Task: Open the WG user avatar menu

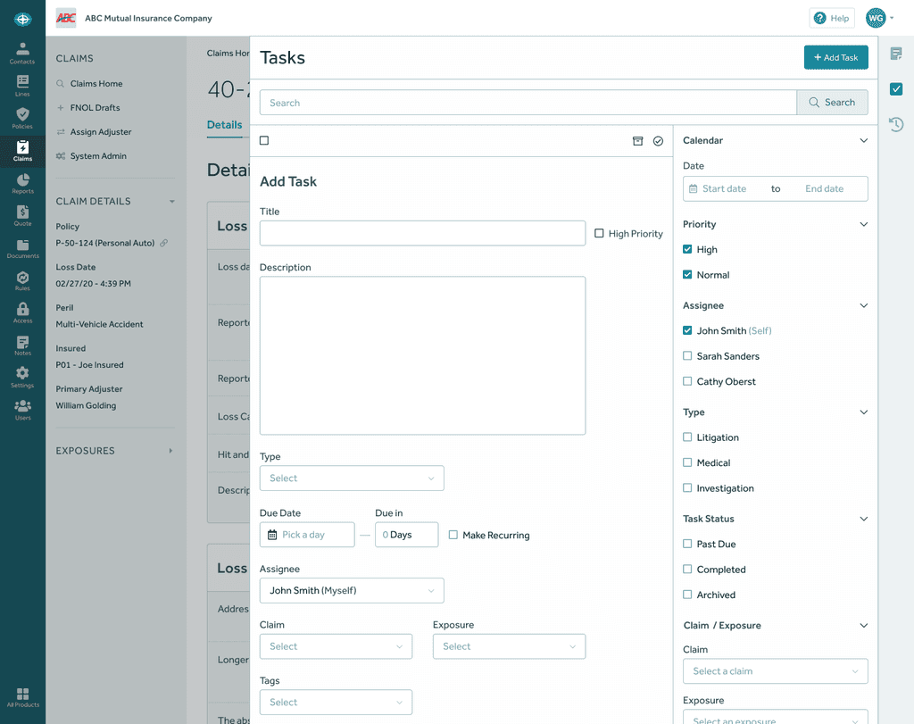Action: [878, 18]
